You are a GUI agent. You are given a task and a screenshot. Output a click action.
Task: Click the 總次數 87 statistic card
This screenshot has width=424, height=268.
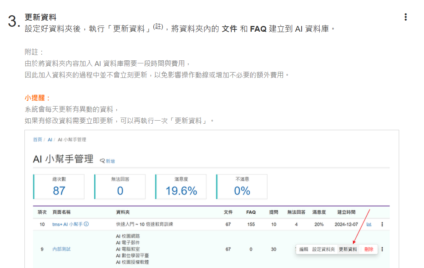pos(59,187)
